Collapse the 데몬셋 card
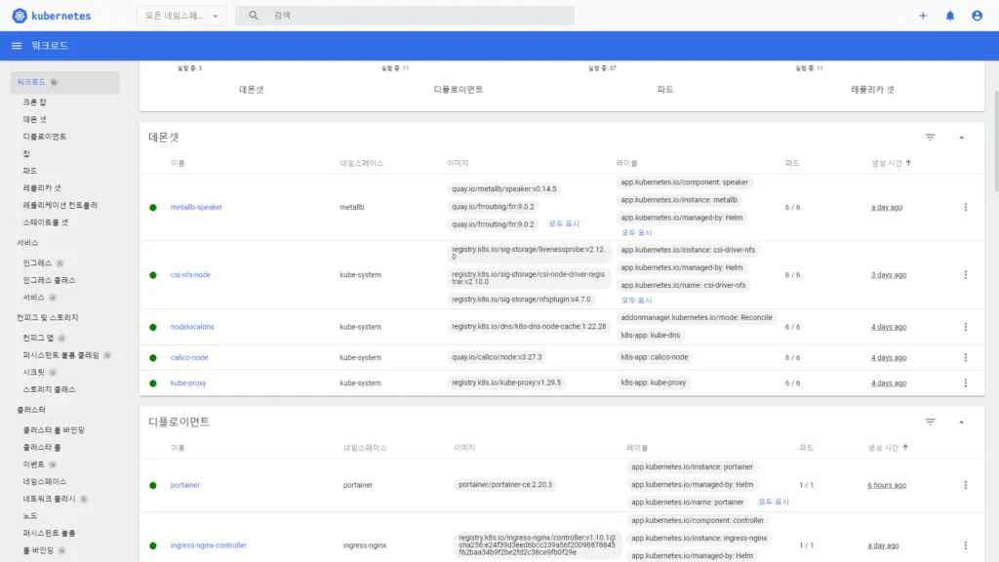The width and height of the screenshot is (999, 562). tap(961, 138)
